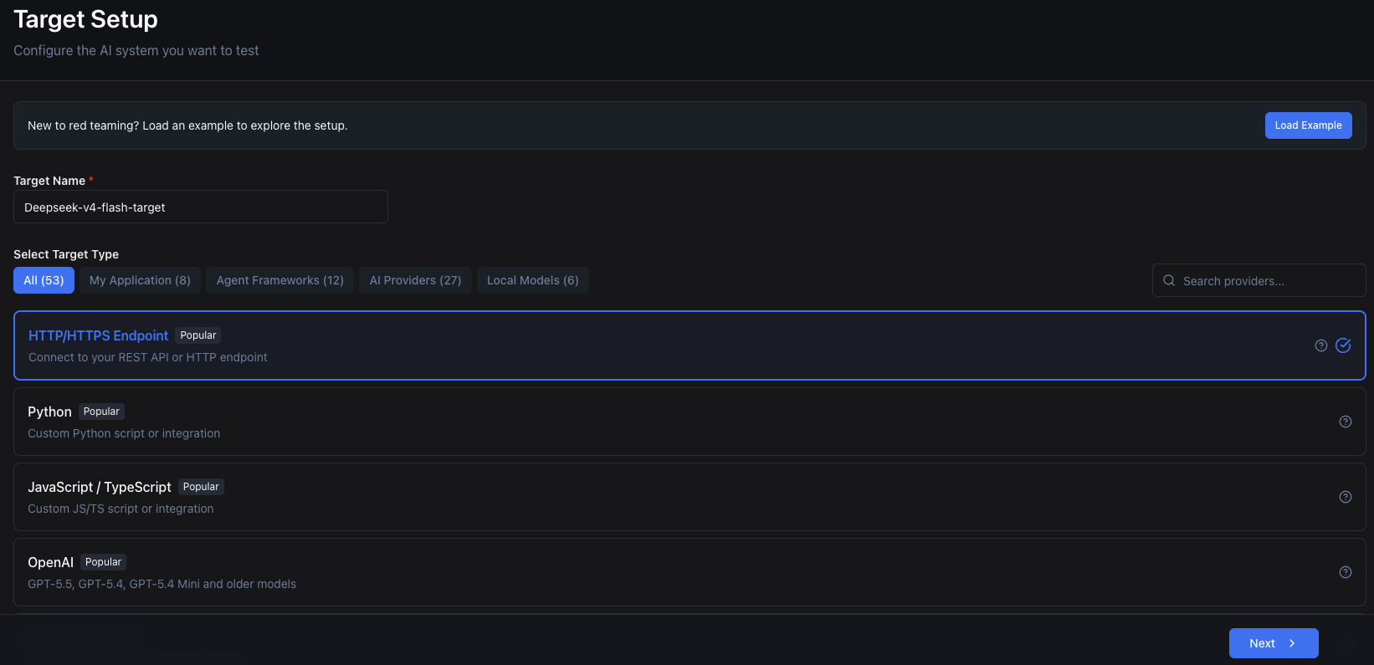Click 'Configure the AI system' subtitle

(x=136, y=50)
